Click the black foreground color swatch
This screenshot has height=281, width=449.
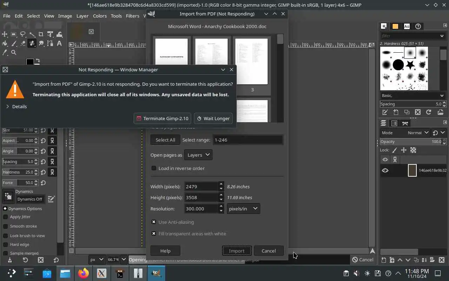30,62
